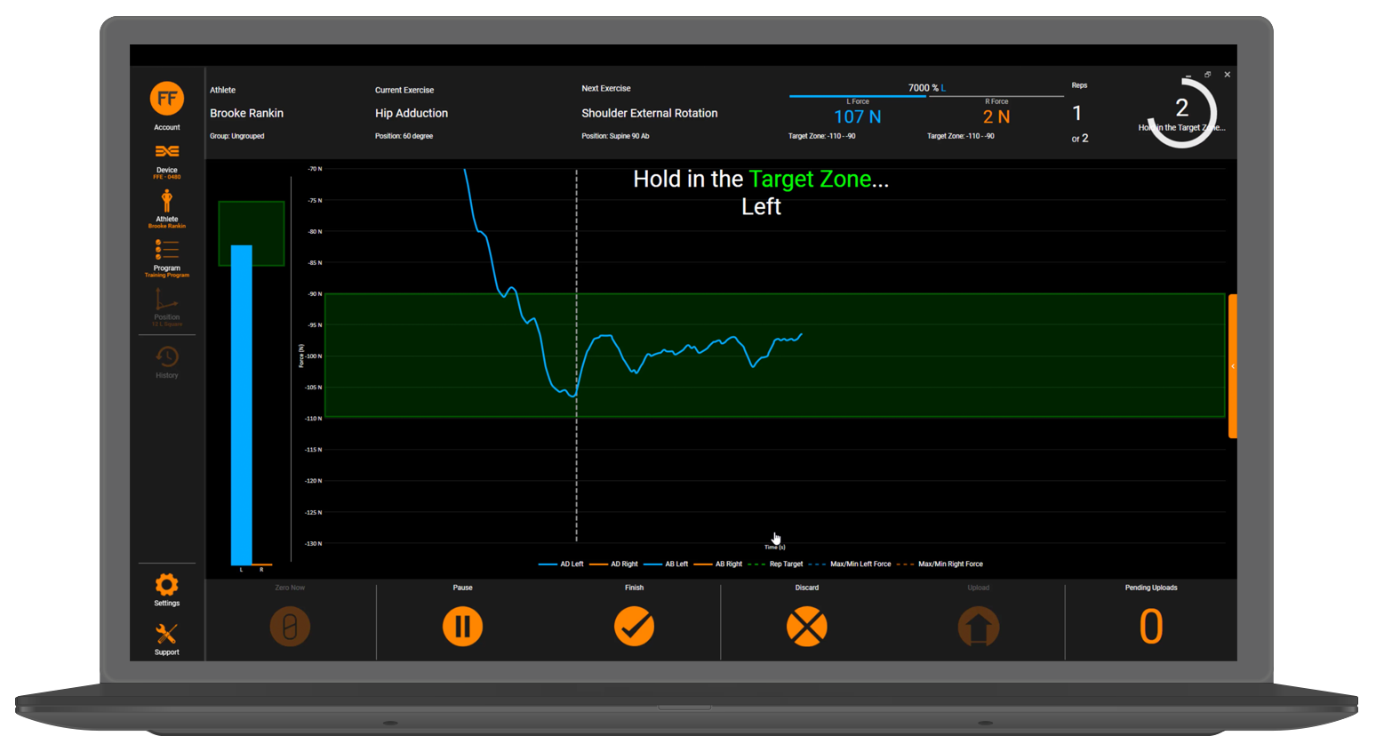Click the Group: Ungrouped label
The height and width of the screenshot is (752, 1376).
pyautogui.click(x=237, y=136)
